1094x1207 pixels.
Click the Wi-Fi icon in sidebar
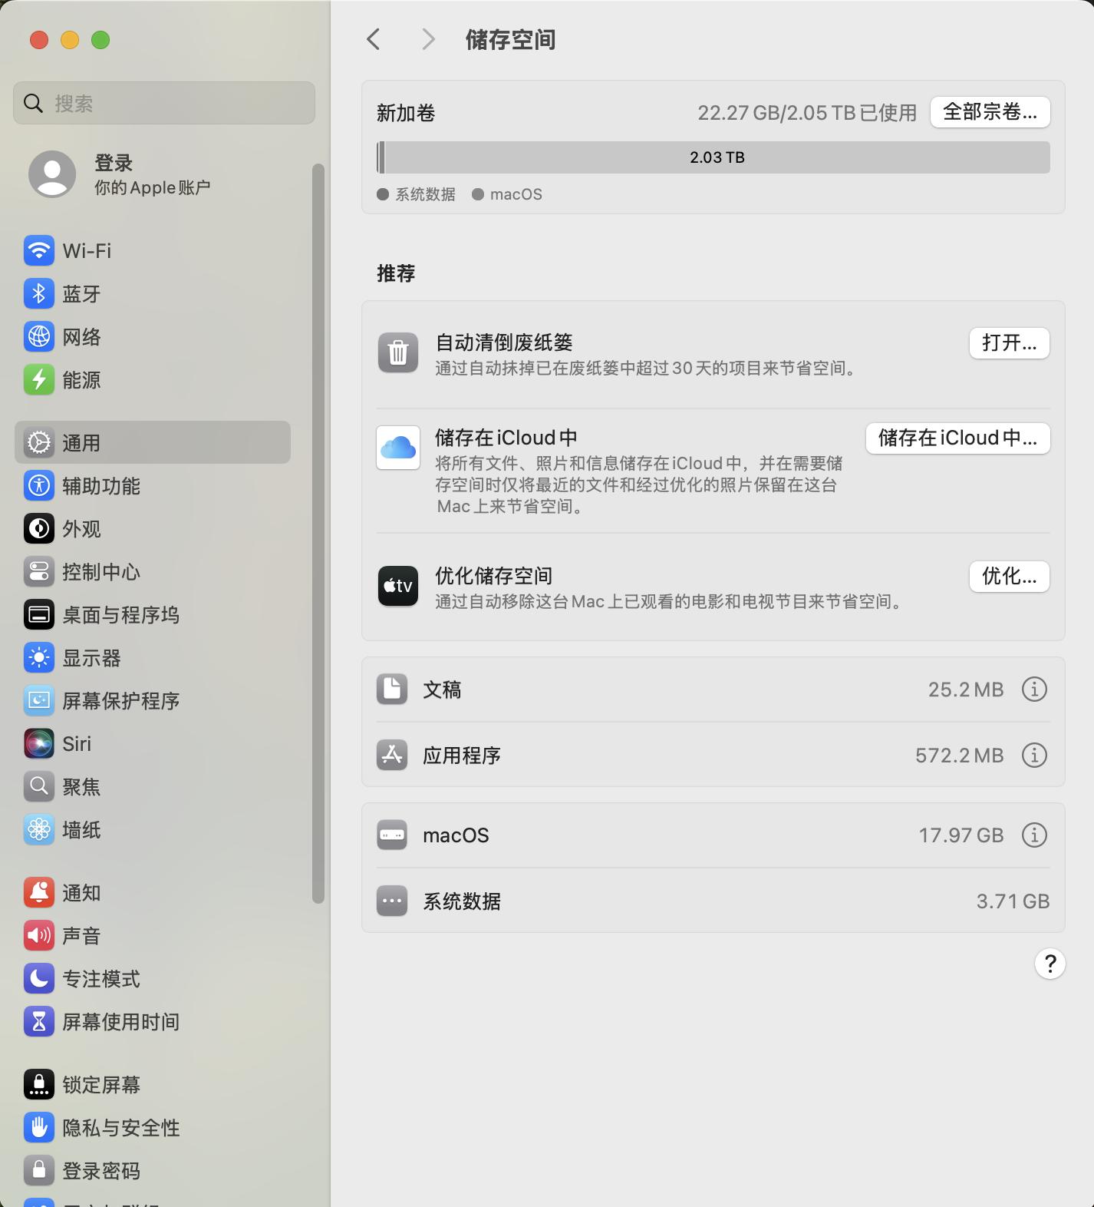click(x=39, y=251)
